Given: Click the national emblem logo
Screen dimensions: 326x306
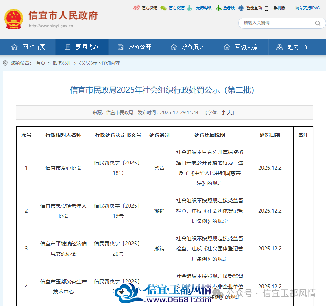Looking at the screenshot, I should coord(14,19).
